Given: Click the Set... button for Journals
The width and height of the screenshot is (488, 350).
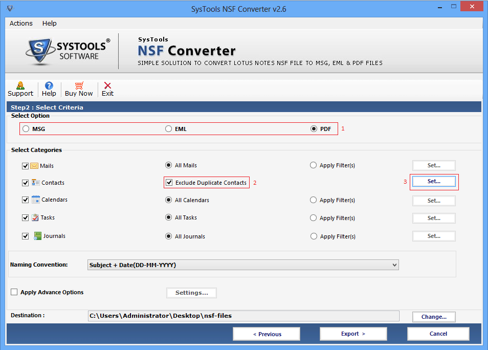Looking at the screenshot, I should point(434,236).
